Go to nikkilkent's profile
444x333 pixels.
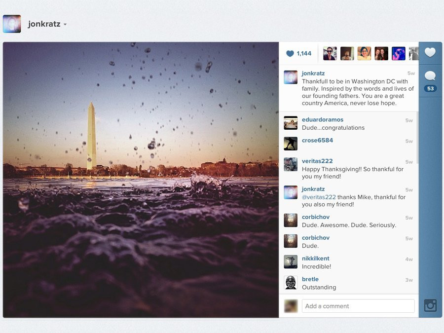(315, 258)
